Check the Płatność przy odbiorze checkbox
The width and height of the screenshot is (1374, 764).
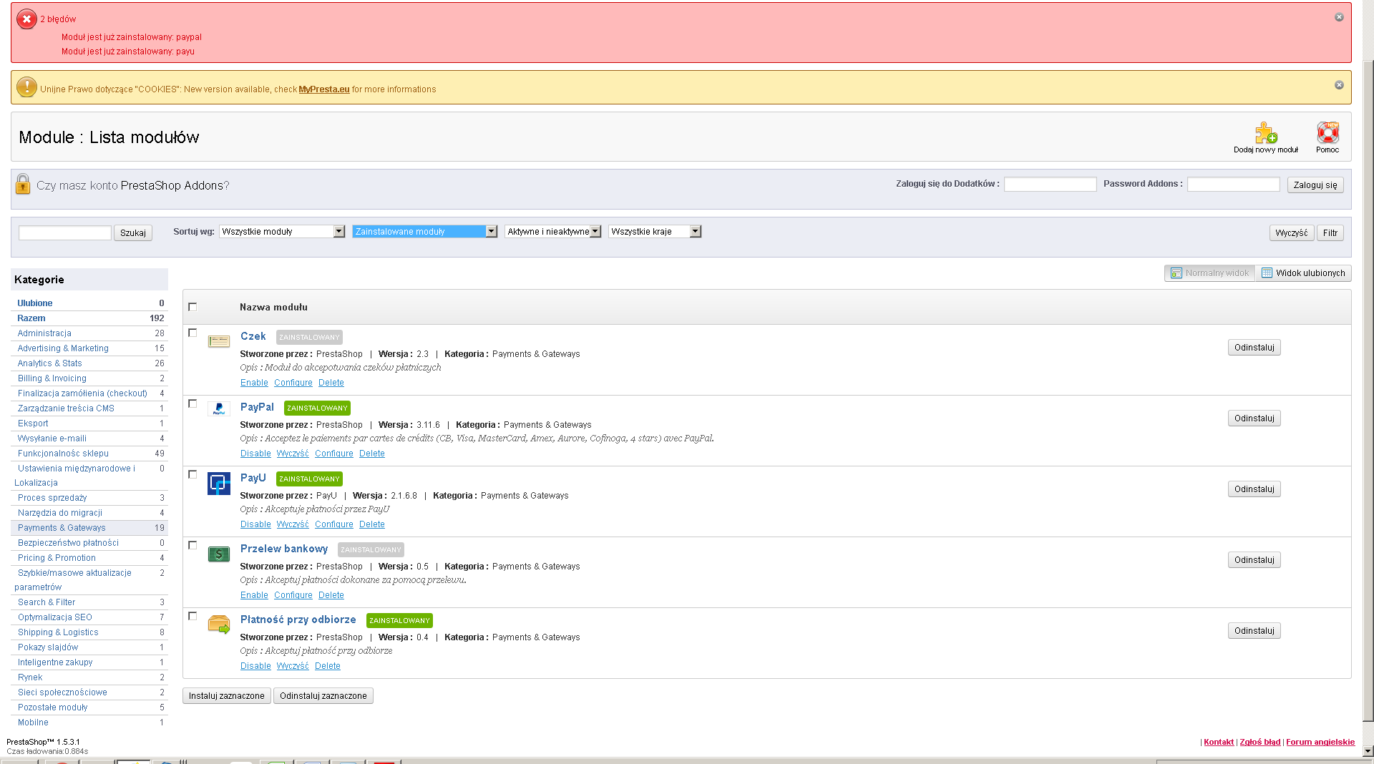(193, 616)
